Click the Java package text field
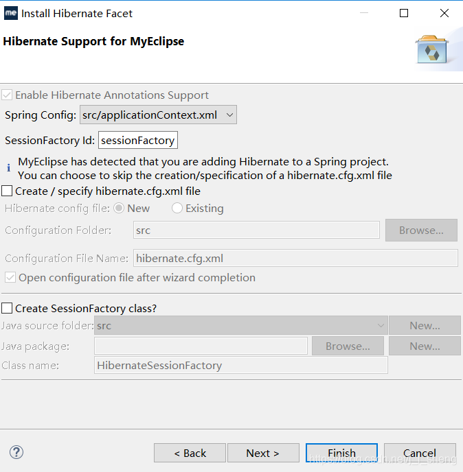 pos(201,346)
